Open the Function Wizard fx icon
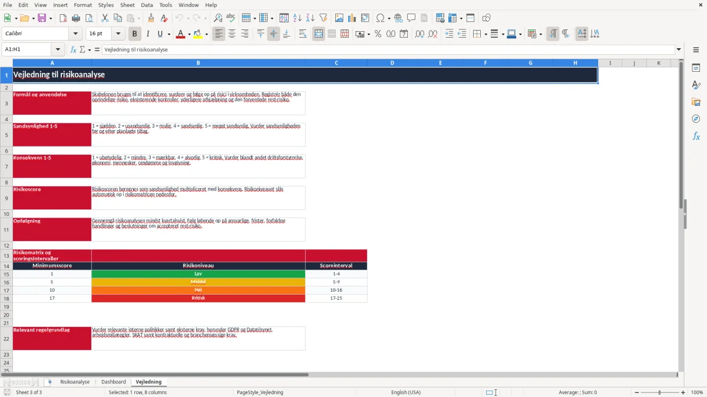707x397 pixels. point(74,49)
